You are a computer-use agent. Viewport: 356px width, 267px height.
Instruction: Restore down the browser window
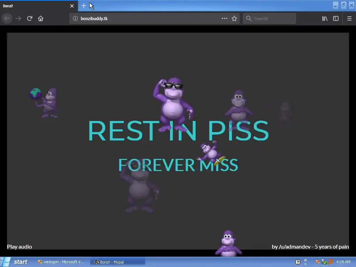(343, 6)
